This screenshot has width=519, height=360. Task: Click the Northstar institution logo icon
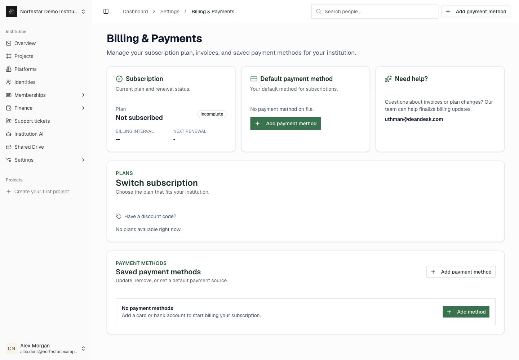pos(12,12)
